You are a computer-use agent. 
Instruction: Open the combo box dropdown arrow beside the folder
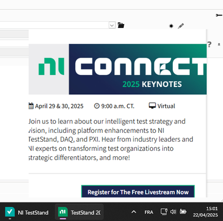pyautogui.click(x=112, y=25)
